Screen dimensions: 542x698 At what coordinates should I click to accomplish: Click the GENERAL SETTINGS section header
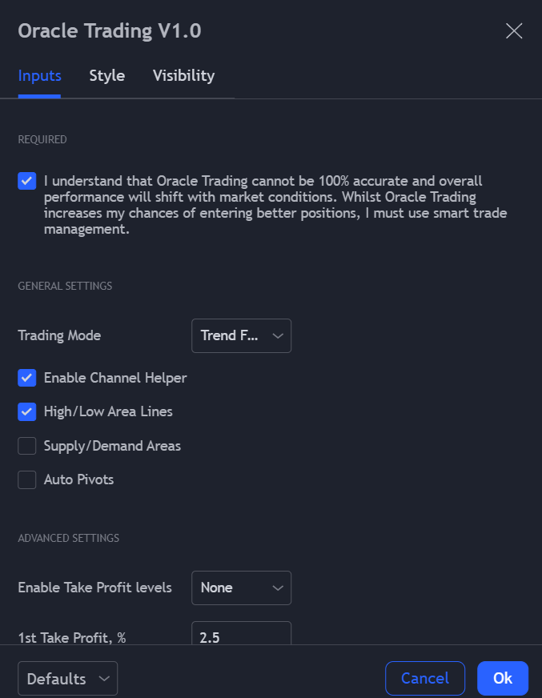tap(65, 286)
